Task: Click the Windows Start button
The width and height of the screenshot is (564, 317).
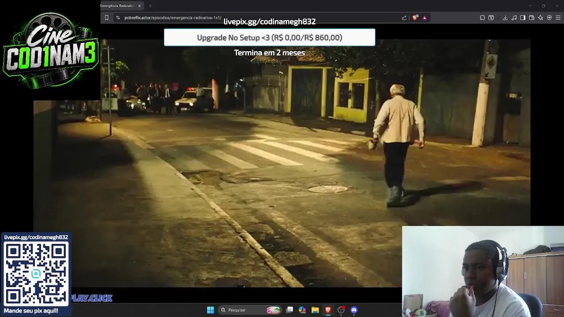Action: [x=210, y=310]
